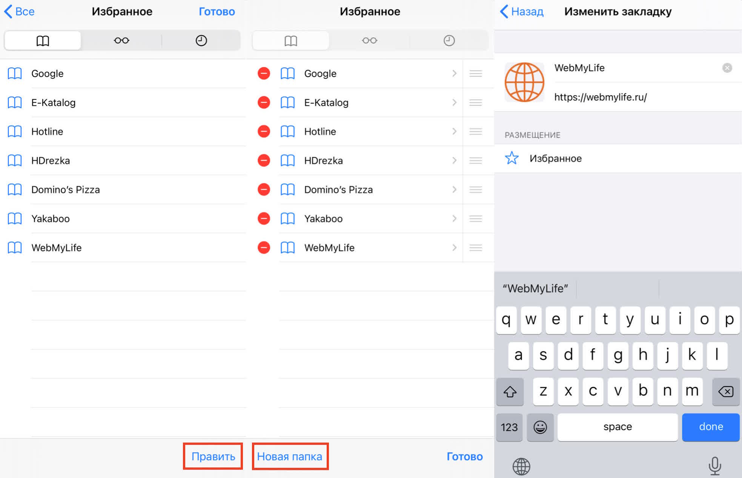Expand Domino's Pizza bookmark details chevron
The width and height of the screenshot is (742, 478).
coord(454,189)
